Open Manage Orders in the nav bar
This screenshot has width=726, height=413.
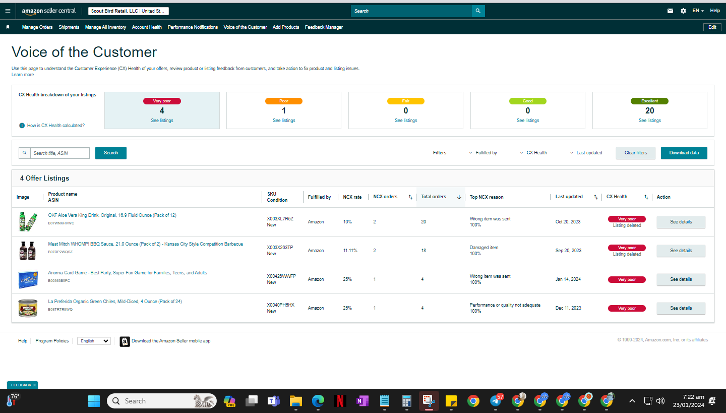tap(37, 27)
